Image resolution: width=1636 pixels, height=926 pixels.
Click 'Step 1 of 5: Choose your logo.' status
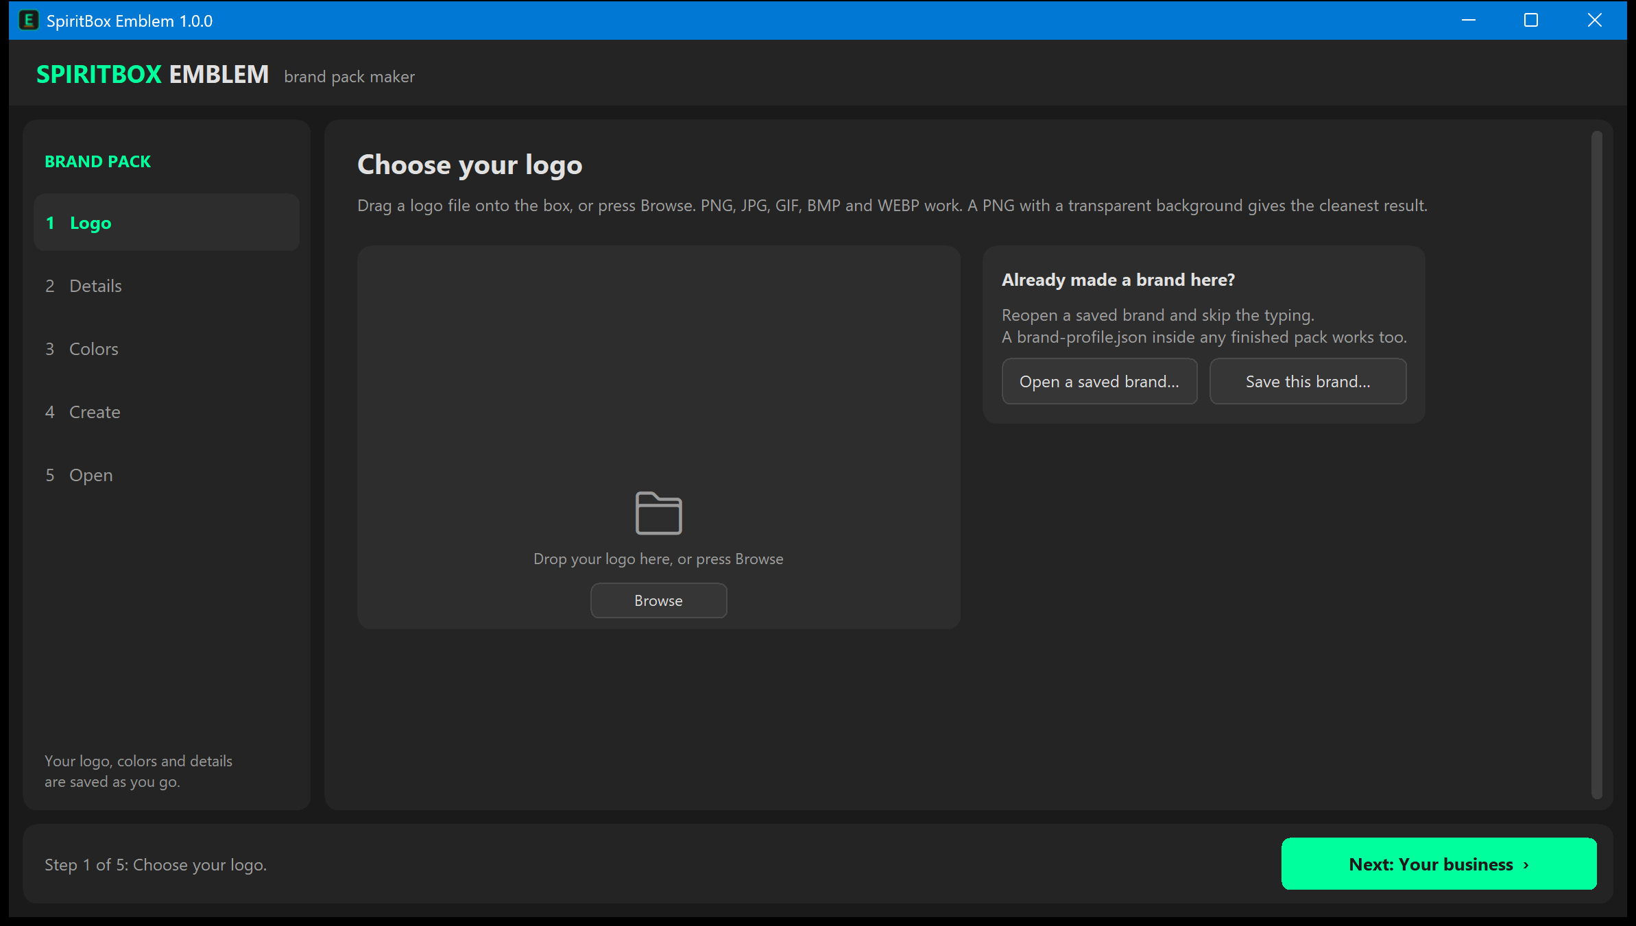tap(156, 865)
